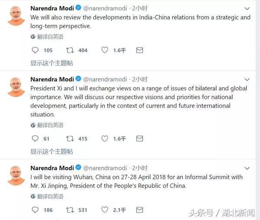The image size is (260, 220).
Task: Reply to the 'President Xi and I' tweet
Action: (36, 139)
